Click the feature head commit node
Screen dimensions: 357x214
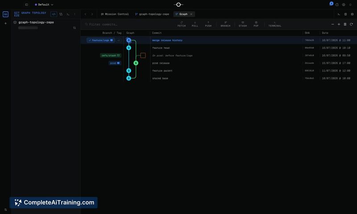(x=129, y=48)
